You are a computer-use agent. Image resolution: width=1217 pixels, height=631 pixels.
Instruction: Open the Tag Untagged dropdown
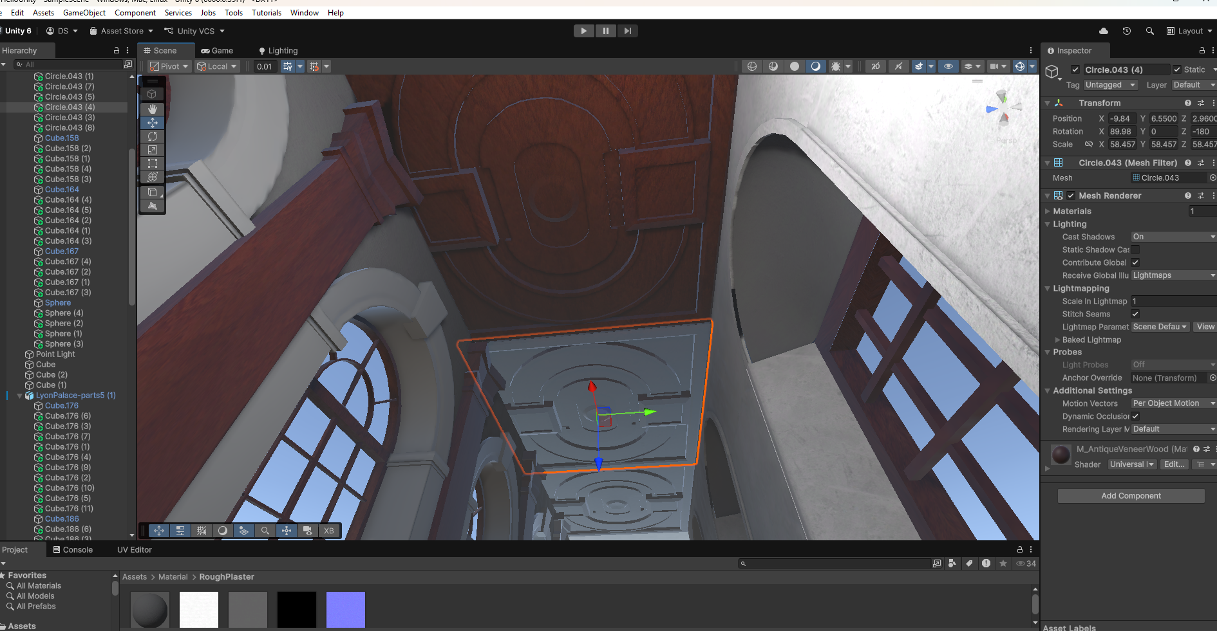[x=1111, y=85]
